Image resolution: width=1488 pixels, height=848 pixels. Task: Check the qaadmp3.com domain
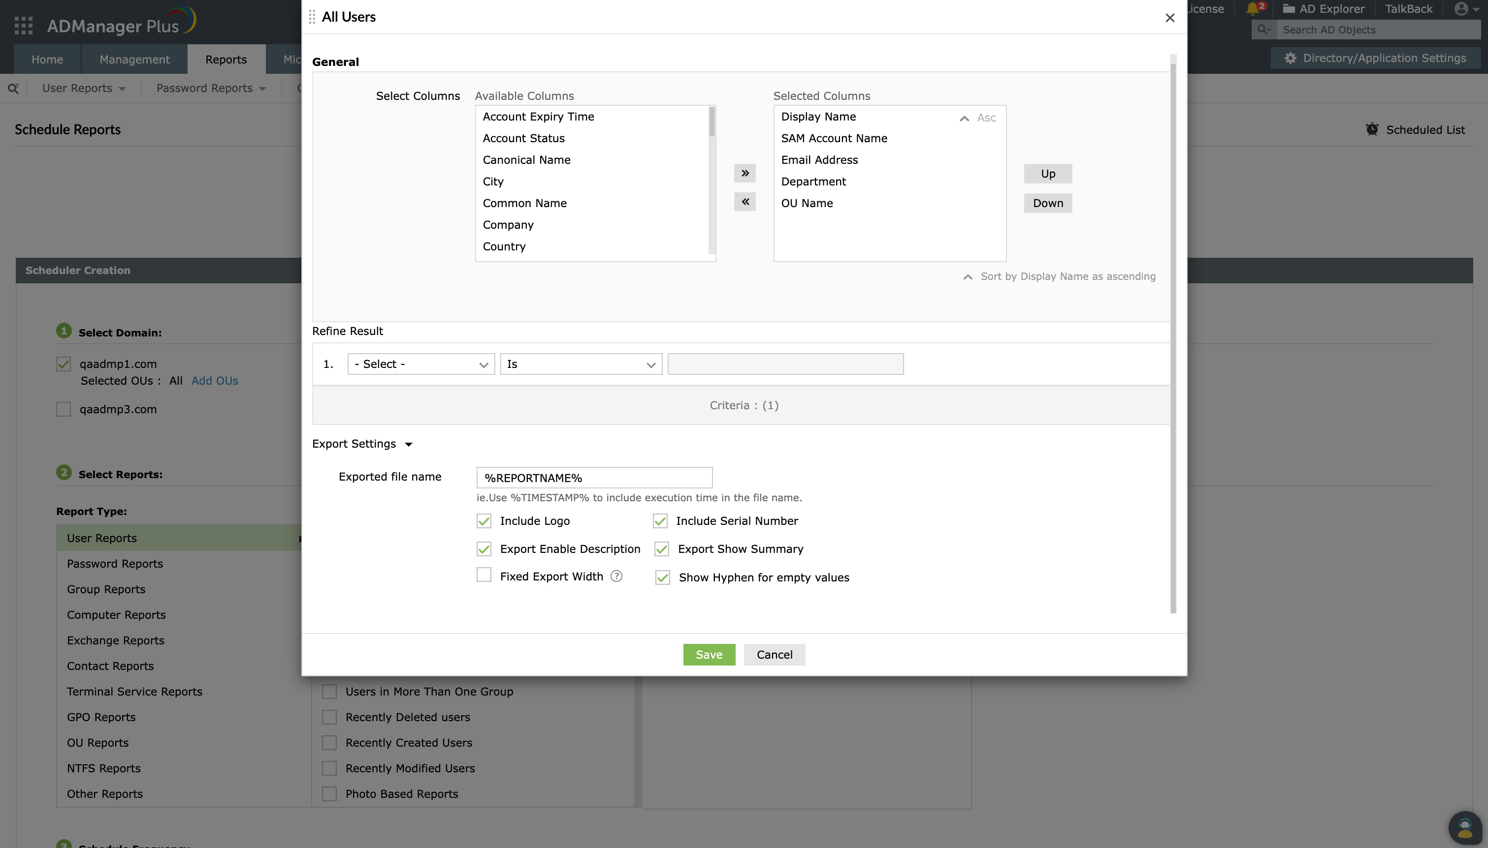point(63,409)
